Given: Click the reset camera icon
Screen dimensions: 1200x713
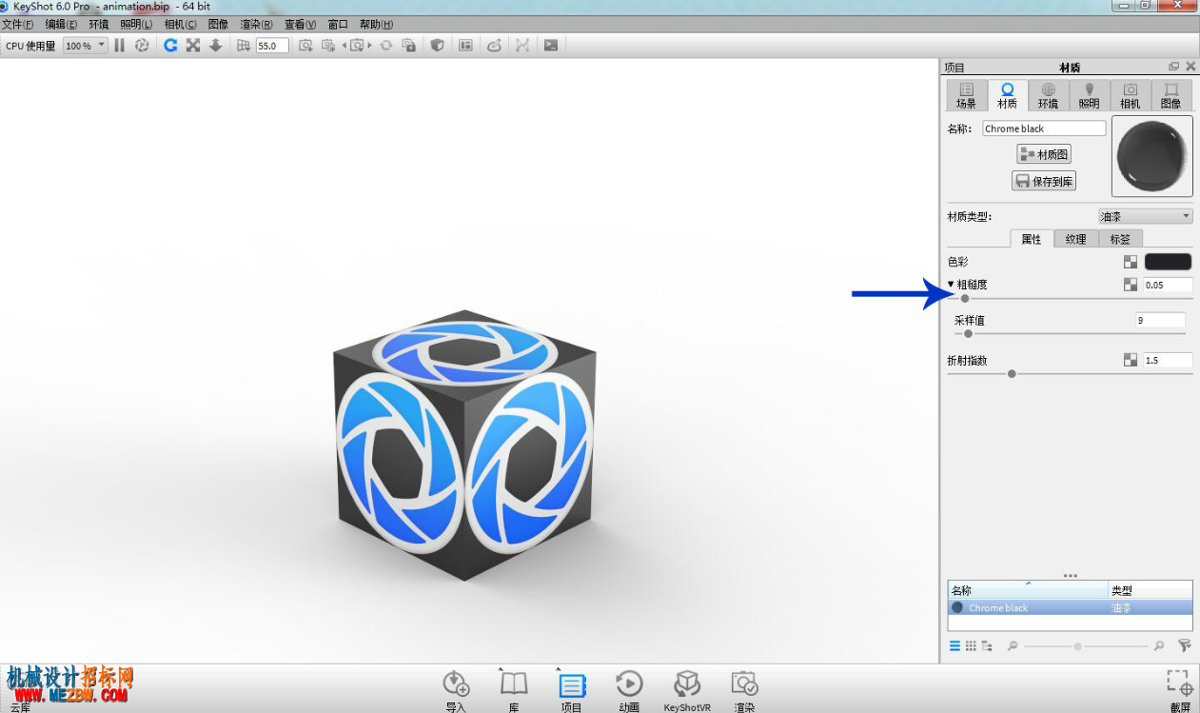Looking at the screenshot, I should click(386, 45).
